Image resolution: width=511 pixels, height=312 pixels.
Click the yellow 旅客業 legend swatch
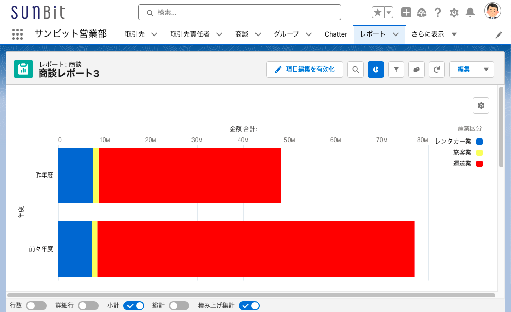[x=480, y=153]
